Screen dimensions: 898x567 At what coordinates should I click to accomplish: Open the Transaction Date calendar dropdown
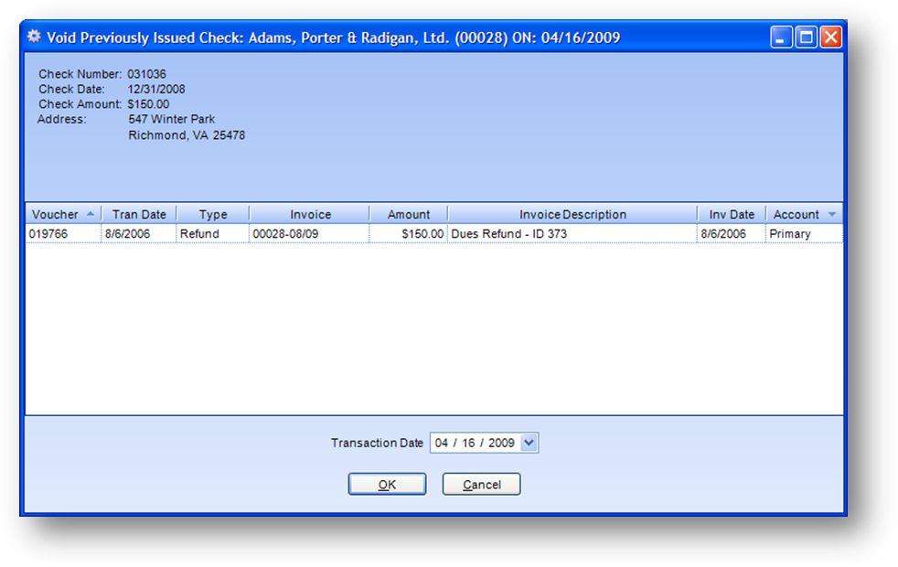[x=529, y=443]
